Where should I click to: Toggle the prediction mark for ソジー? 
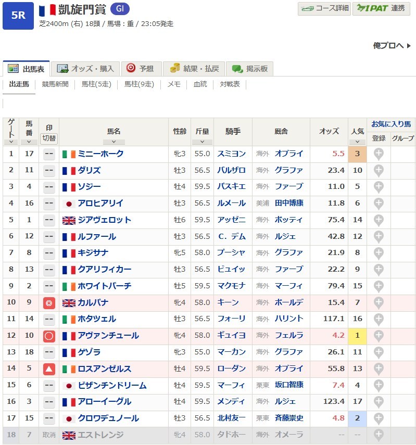coord(49,187)
